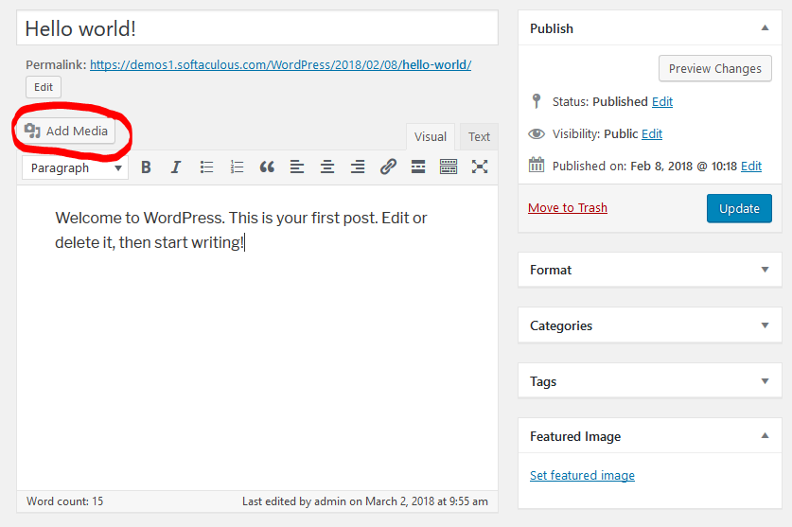Open the Set featured image link
Image resolution: width=792 pixels, height=527 pixels.
pyautogui.click(x=582, y=476)
